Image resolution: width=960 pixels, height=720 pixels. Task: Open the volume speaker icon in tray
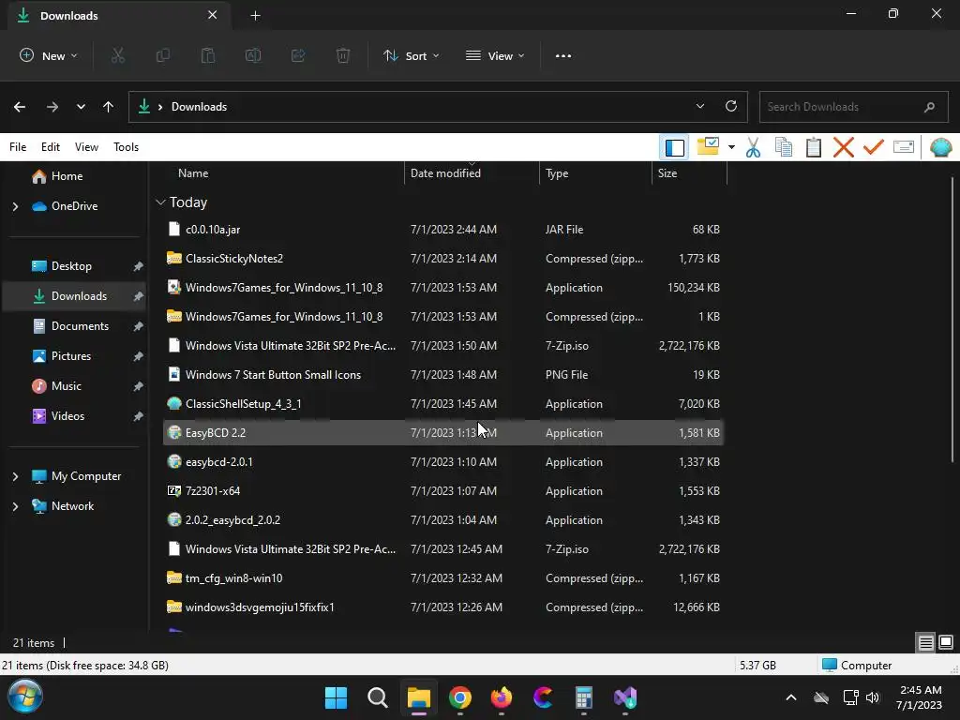tap(873, 697)
